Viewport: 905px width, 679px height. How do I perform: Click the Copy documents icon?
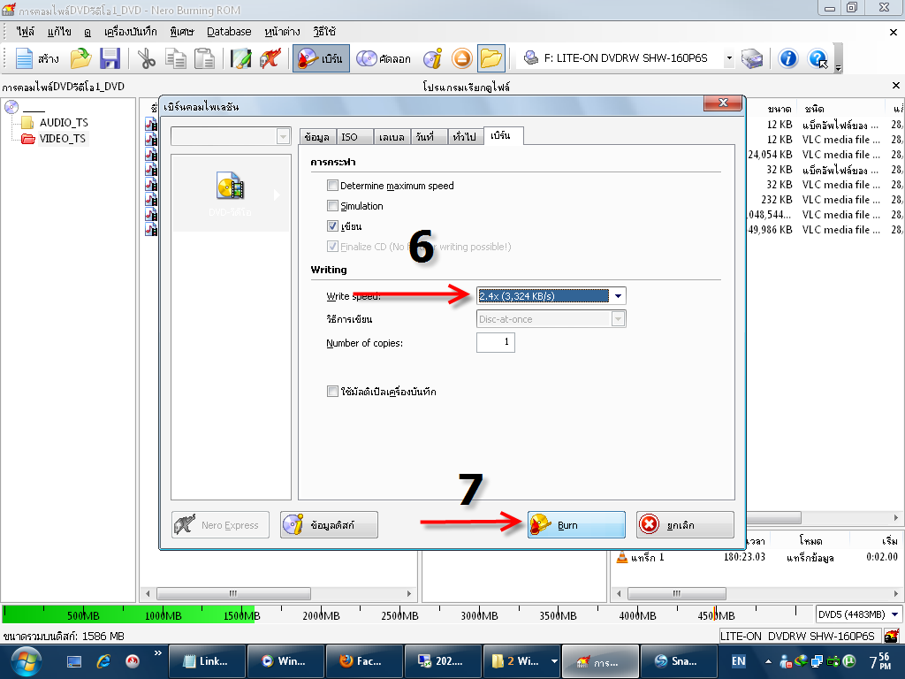pos(175,58)
